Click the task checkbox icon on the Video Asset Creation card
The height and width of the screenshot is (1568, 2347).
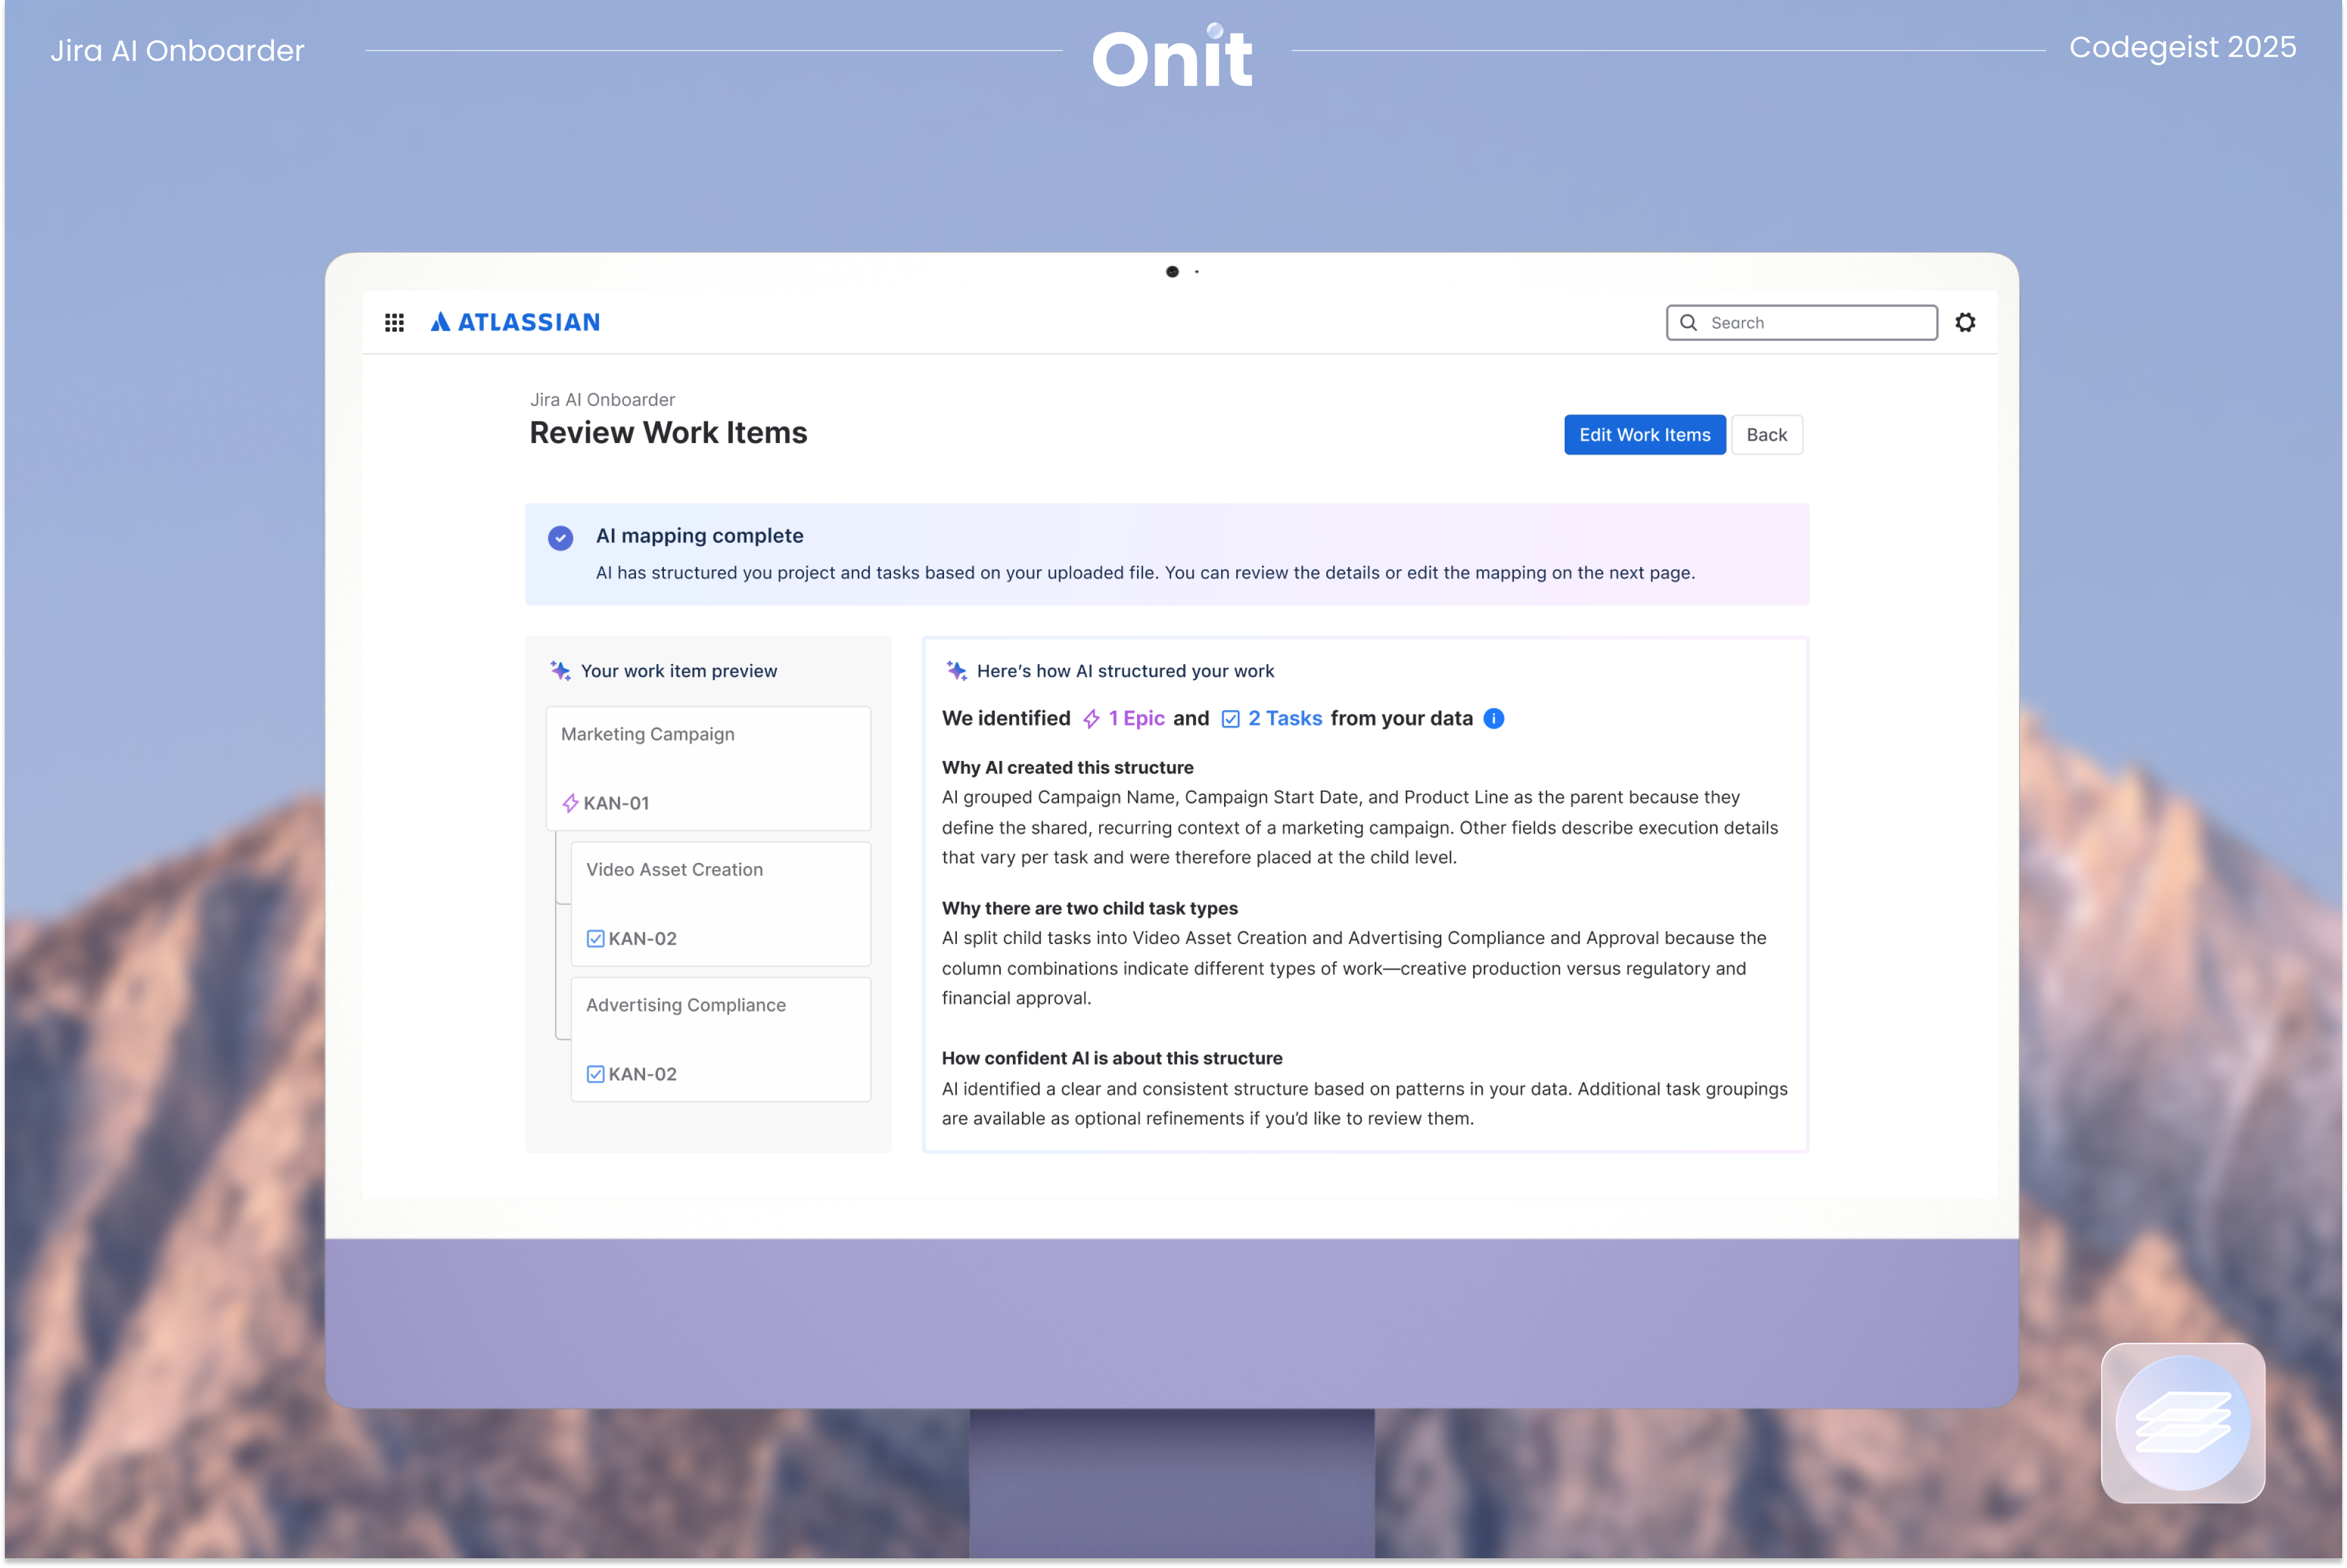click(595, 938)
